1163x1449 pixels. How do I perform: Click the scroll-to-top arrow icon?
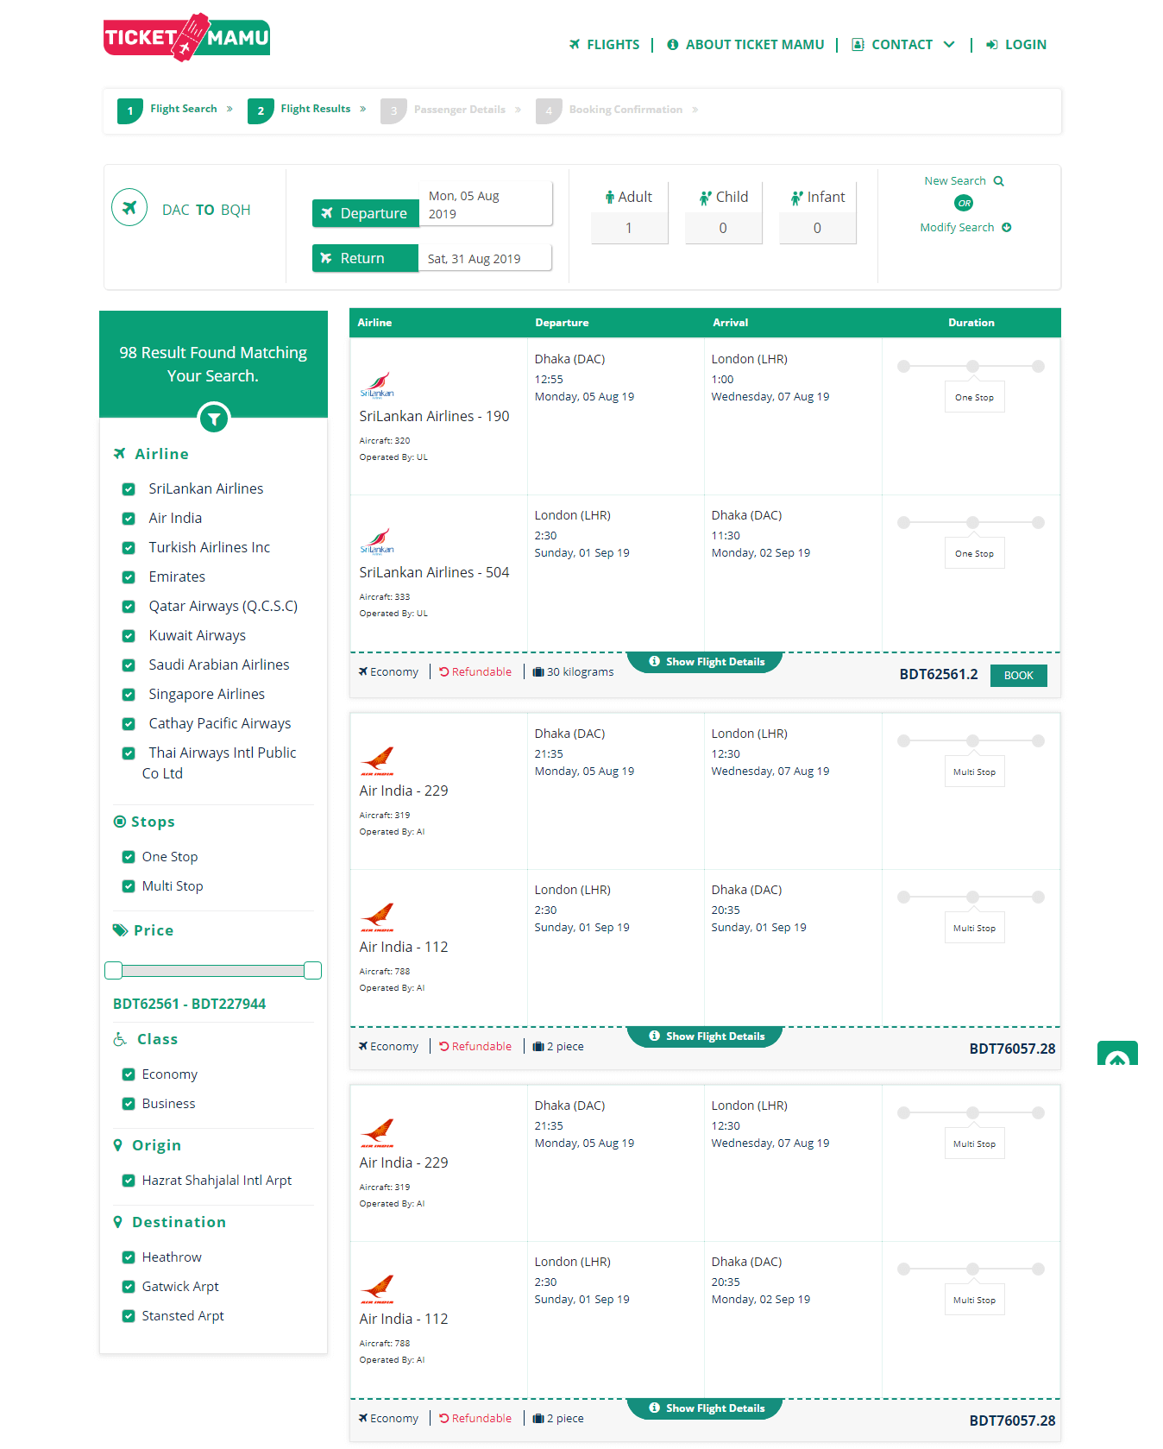point(1117,1056)
